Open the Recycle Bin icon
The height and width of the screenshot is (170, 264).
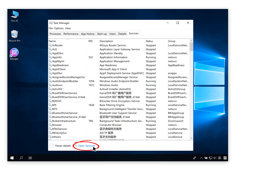tap(15, 35)
